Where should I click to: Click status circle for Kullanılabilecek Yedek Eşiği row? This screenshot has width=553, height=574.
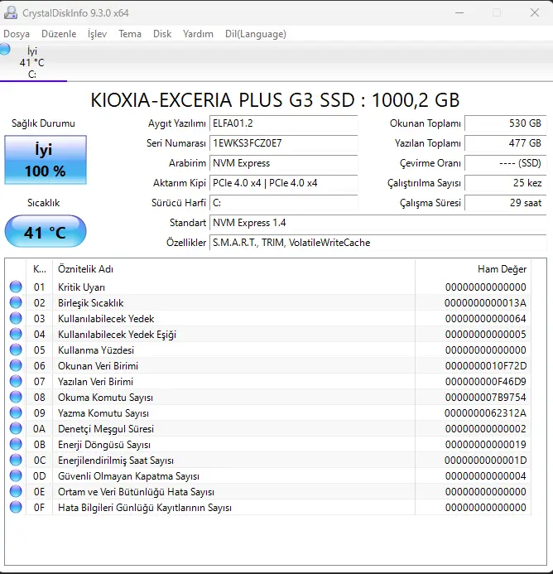[x=16, y=334]
